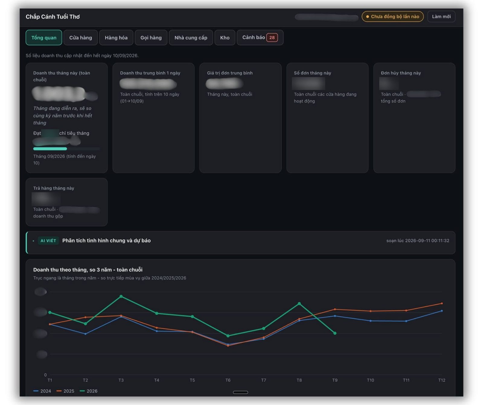Click the Doanh thu theo tháng chart title
Image resolution: width=483 pixels, height=405 pixels.
click(x=88, y=269)
